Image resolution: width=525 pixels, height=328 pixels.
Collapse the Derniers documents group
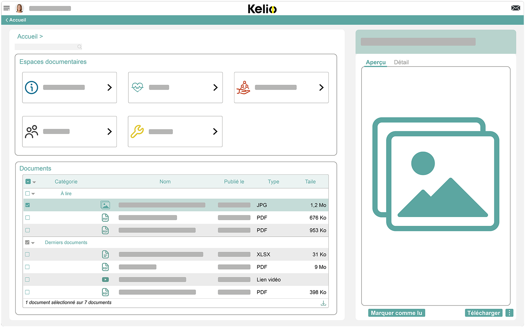coord(33,242)
